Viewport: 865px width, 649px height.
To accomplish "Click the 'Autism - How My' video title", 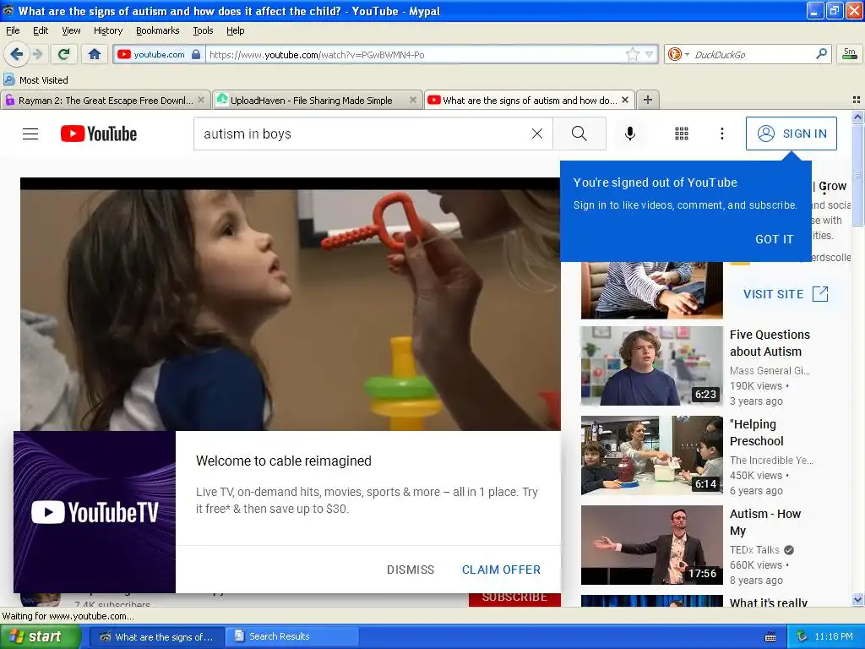I will 765,522.
